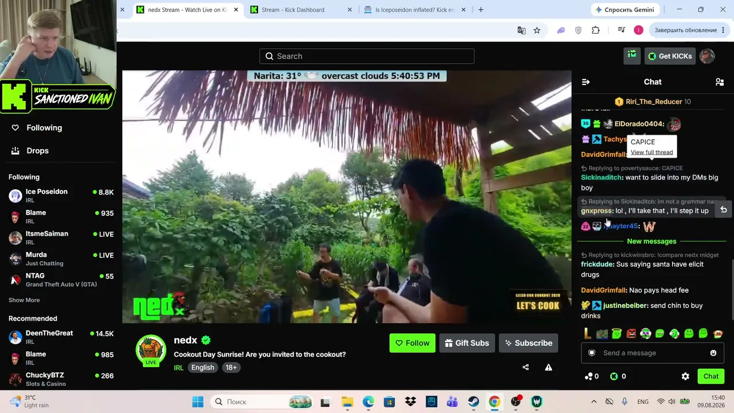
Task: Click the Ask Gemini button
Action: 624,10
